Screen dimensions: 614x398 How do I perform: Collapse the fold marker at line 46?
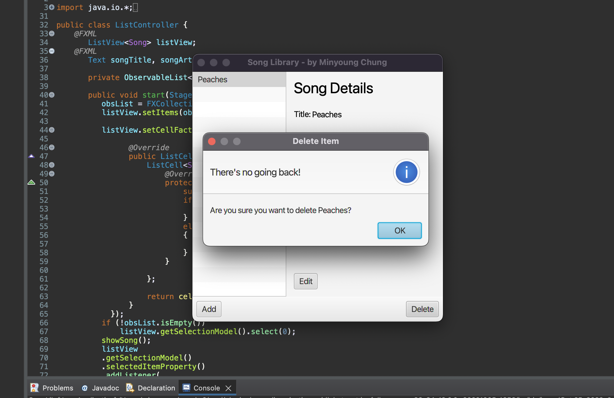[52, 147]
